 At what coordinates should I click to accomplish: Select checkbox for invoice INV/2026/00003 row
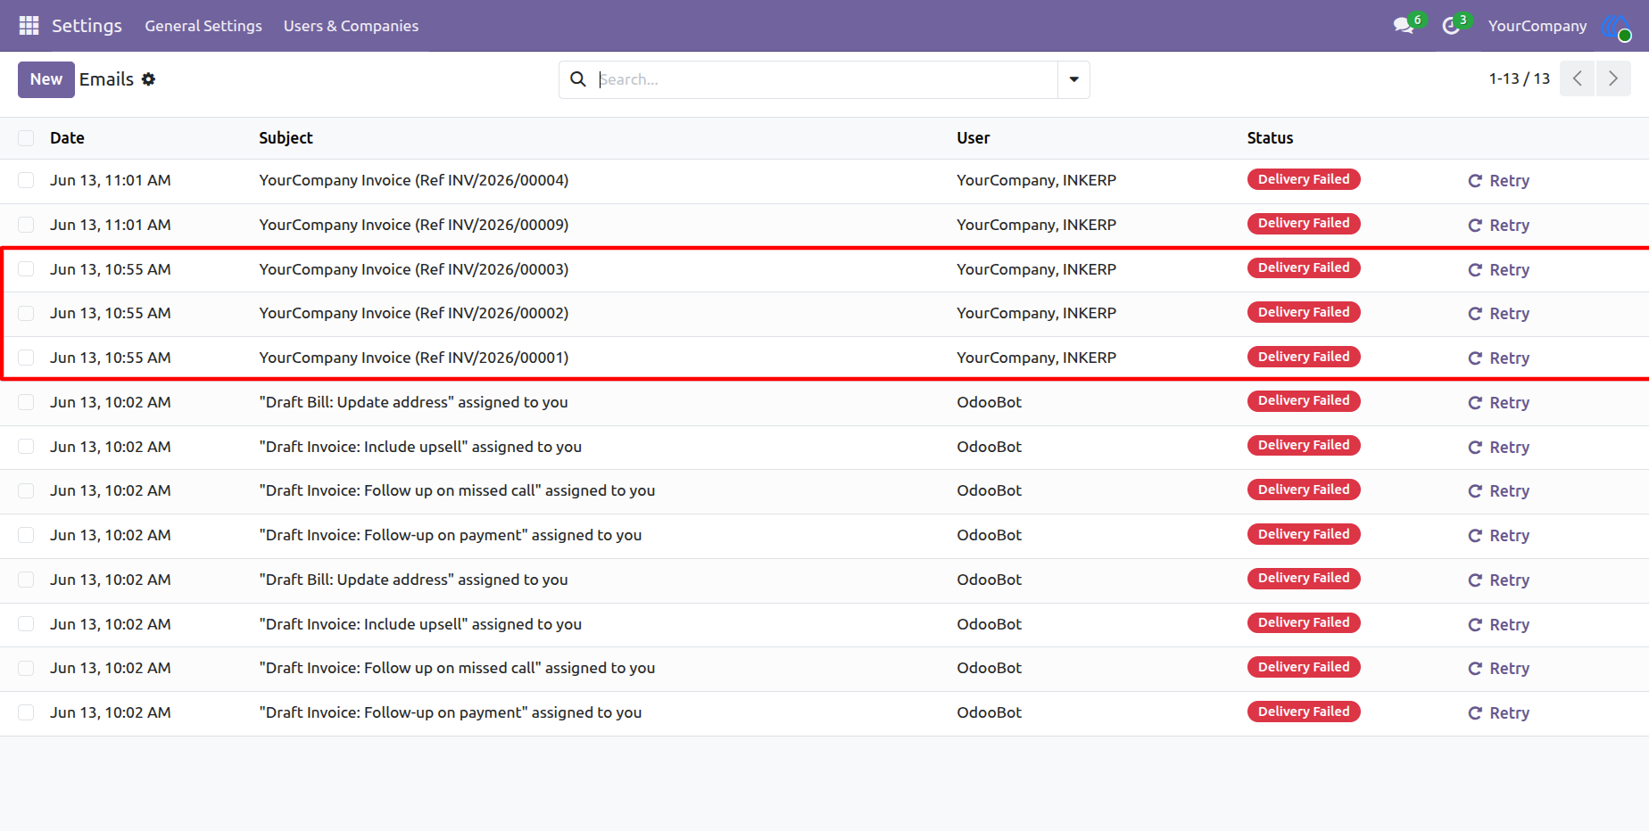pos(26,269)
